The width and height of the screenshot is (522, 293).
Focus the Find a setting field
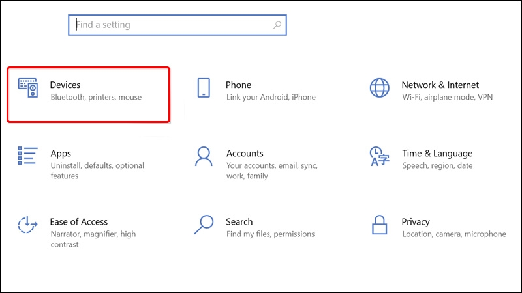tap(177, 25)
